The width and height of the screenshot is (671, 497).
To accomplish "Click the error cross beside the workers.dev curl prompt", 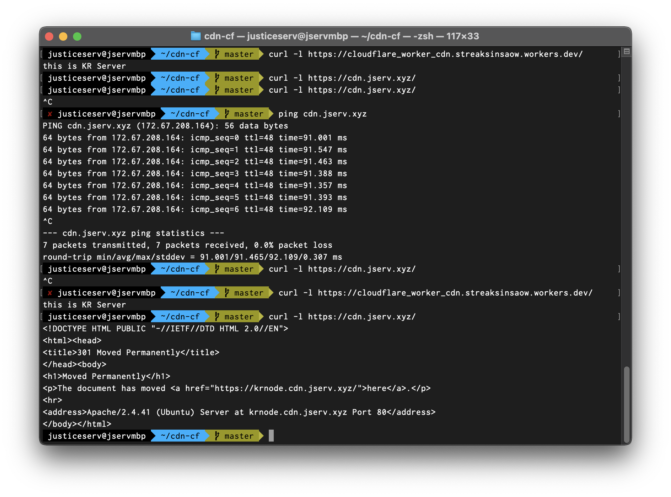I will click(51, 292).
